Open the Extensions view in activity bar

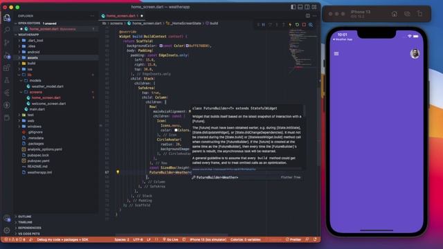pos(7,68)
